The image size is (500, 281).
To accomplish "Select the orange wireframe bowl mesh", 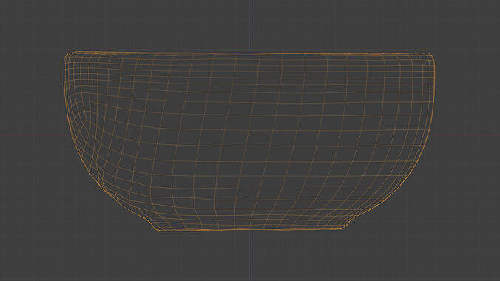I will tap(249, 141).
